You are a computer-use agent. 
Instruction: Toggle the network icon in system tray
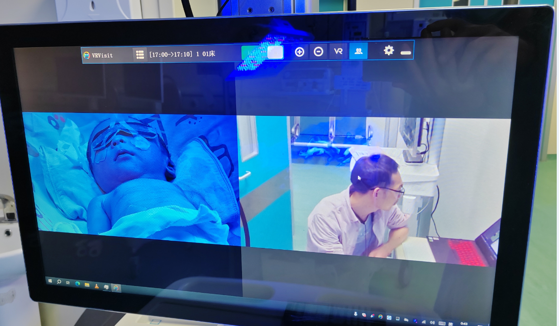[424, 322]
